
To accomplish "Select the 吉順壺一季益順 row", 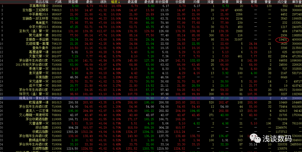I will pos(151,39).
